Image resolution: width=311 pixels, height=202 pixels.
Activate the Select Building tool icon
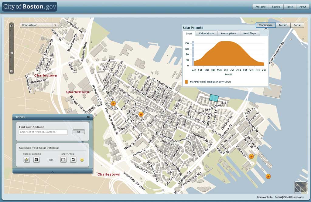(27, 160)
